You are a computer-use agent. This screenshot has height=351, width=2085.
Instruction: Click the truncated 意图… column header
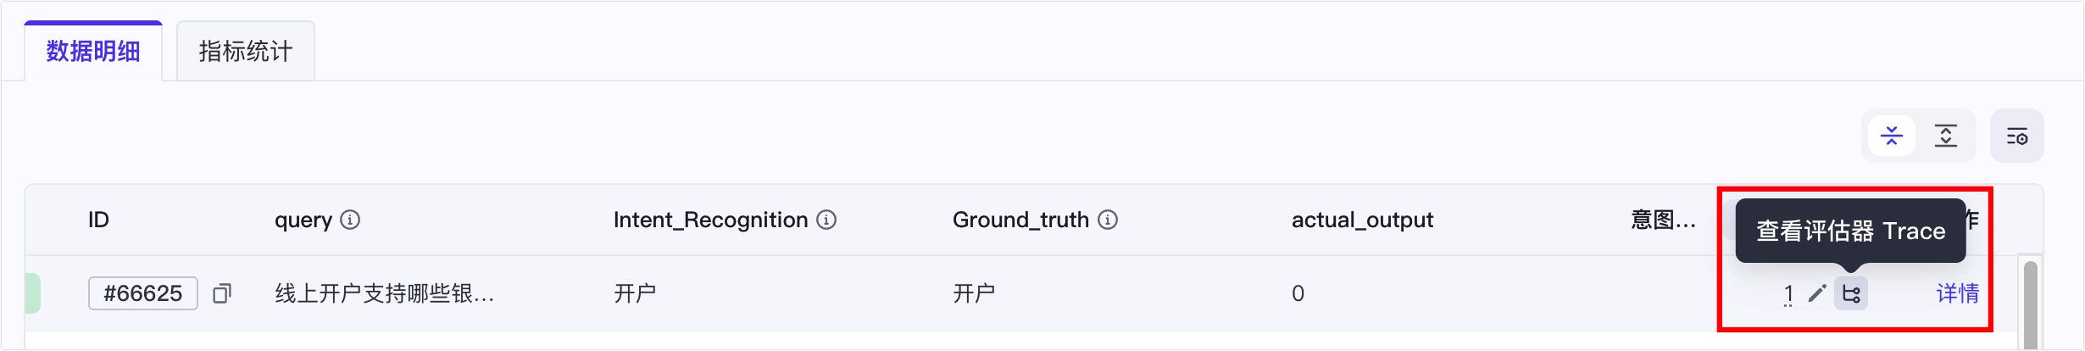(1663, 220)
